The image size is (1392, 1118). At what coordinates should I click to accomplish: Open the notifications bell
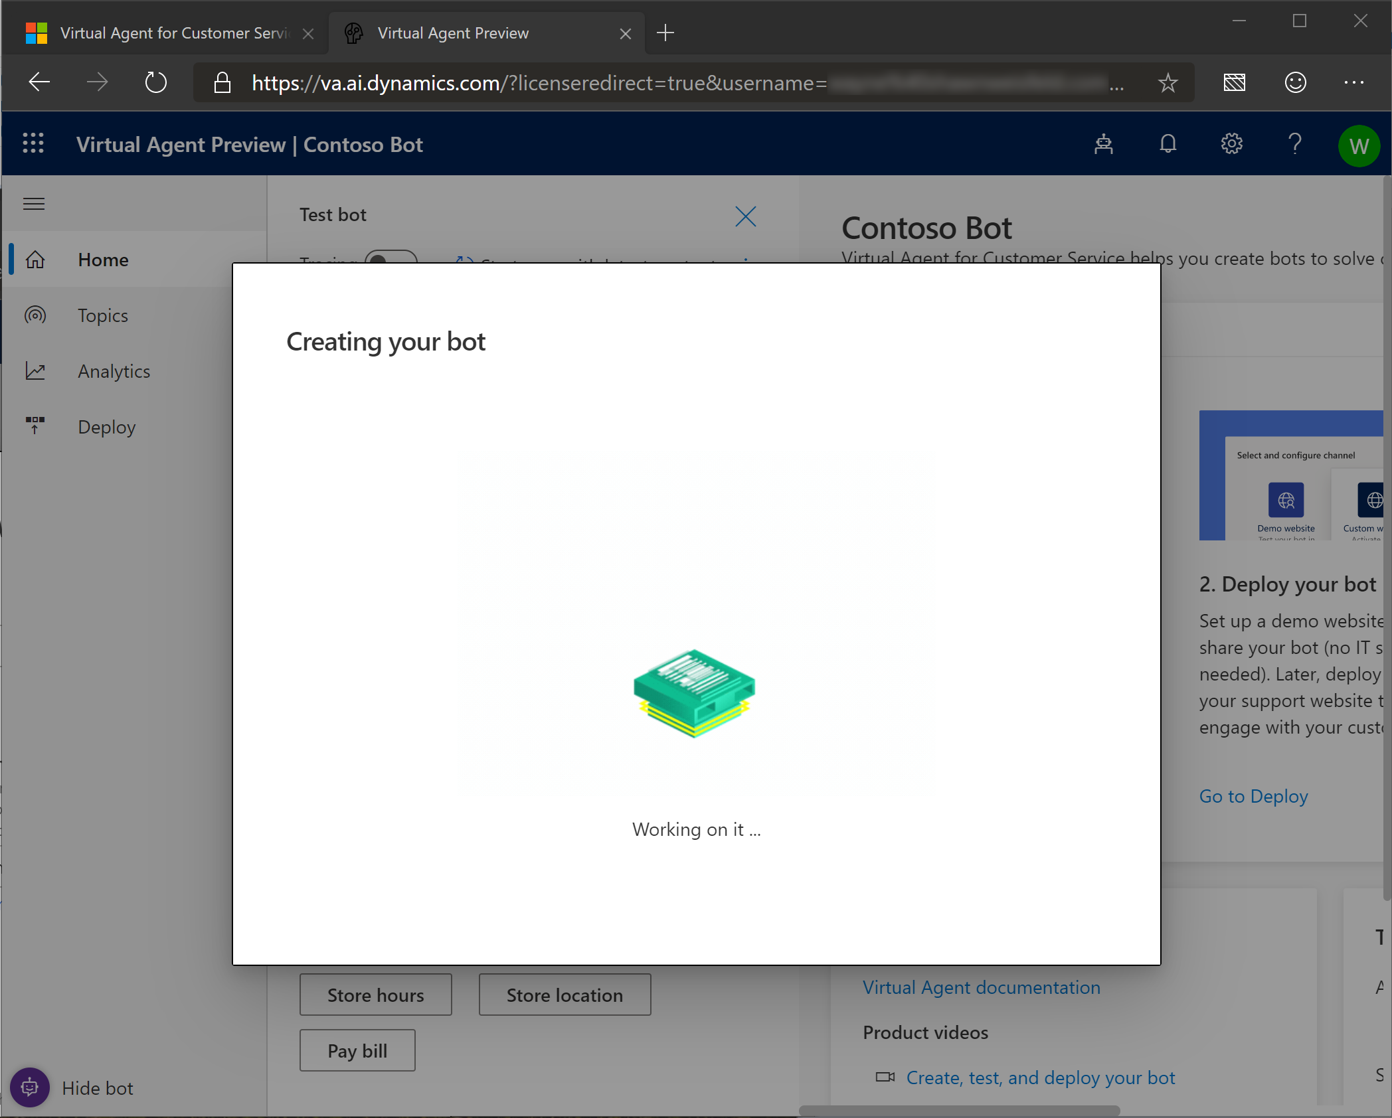coord(1168,144)
